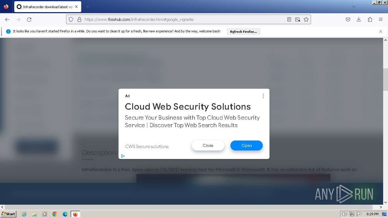Viewport: 388px width, 218px height.
Task: Click the show desktop tray icon
Action: coord(384,214)
